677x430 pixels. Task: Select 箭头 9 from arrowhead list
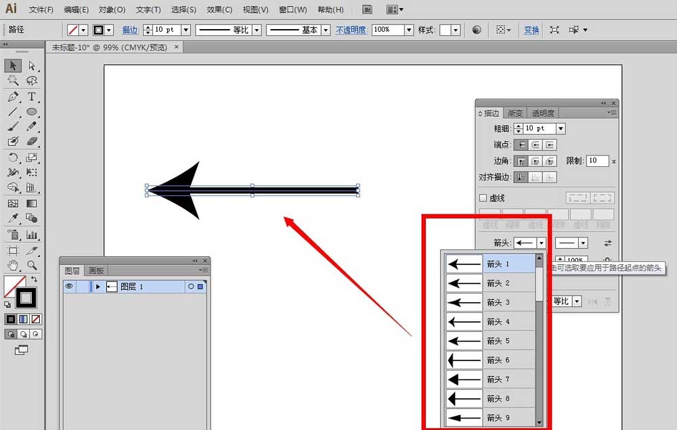coord(490,418)
